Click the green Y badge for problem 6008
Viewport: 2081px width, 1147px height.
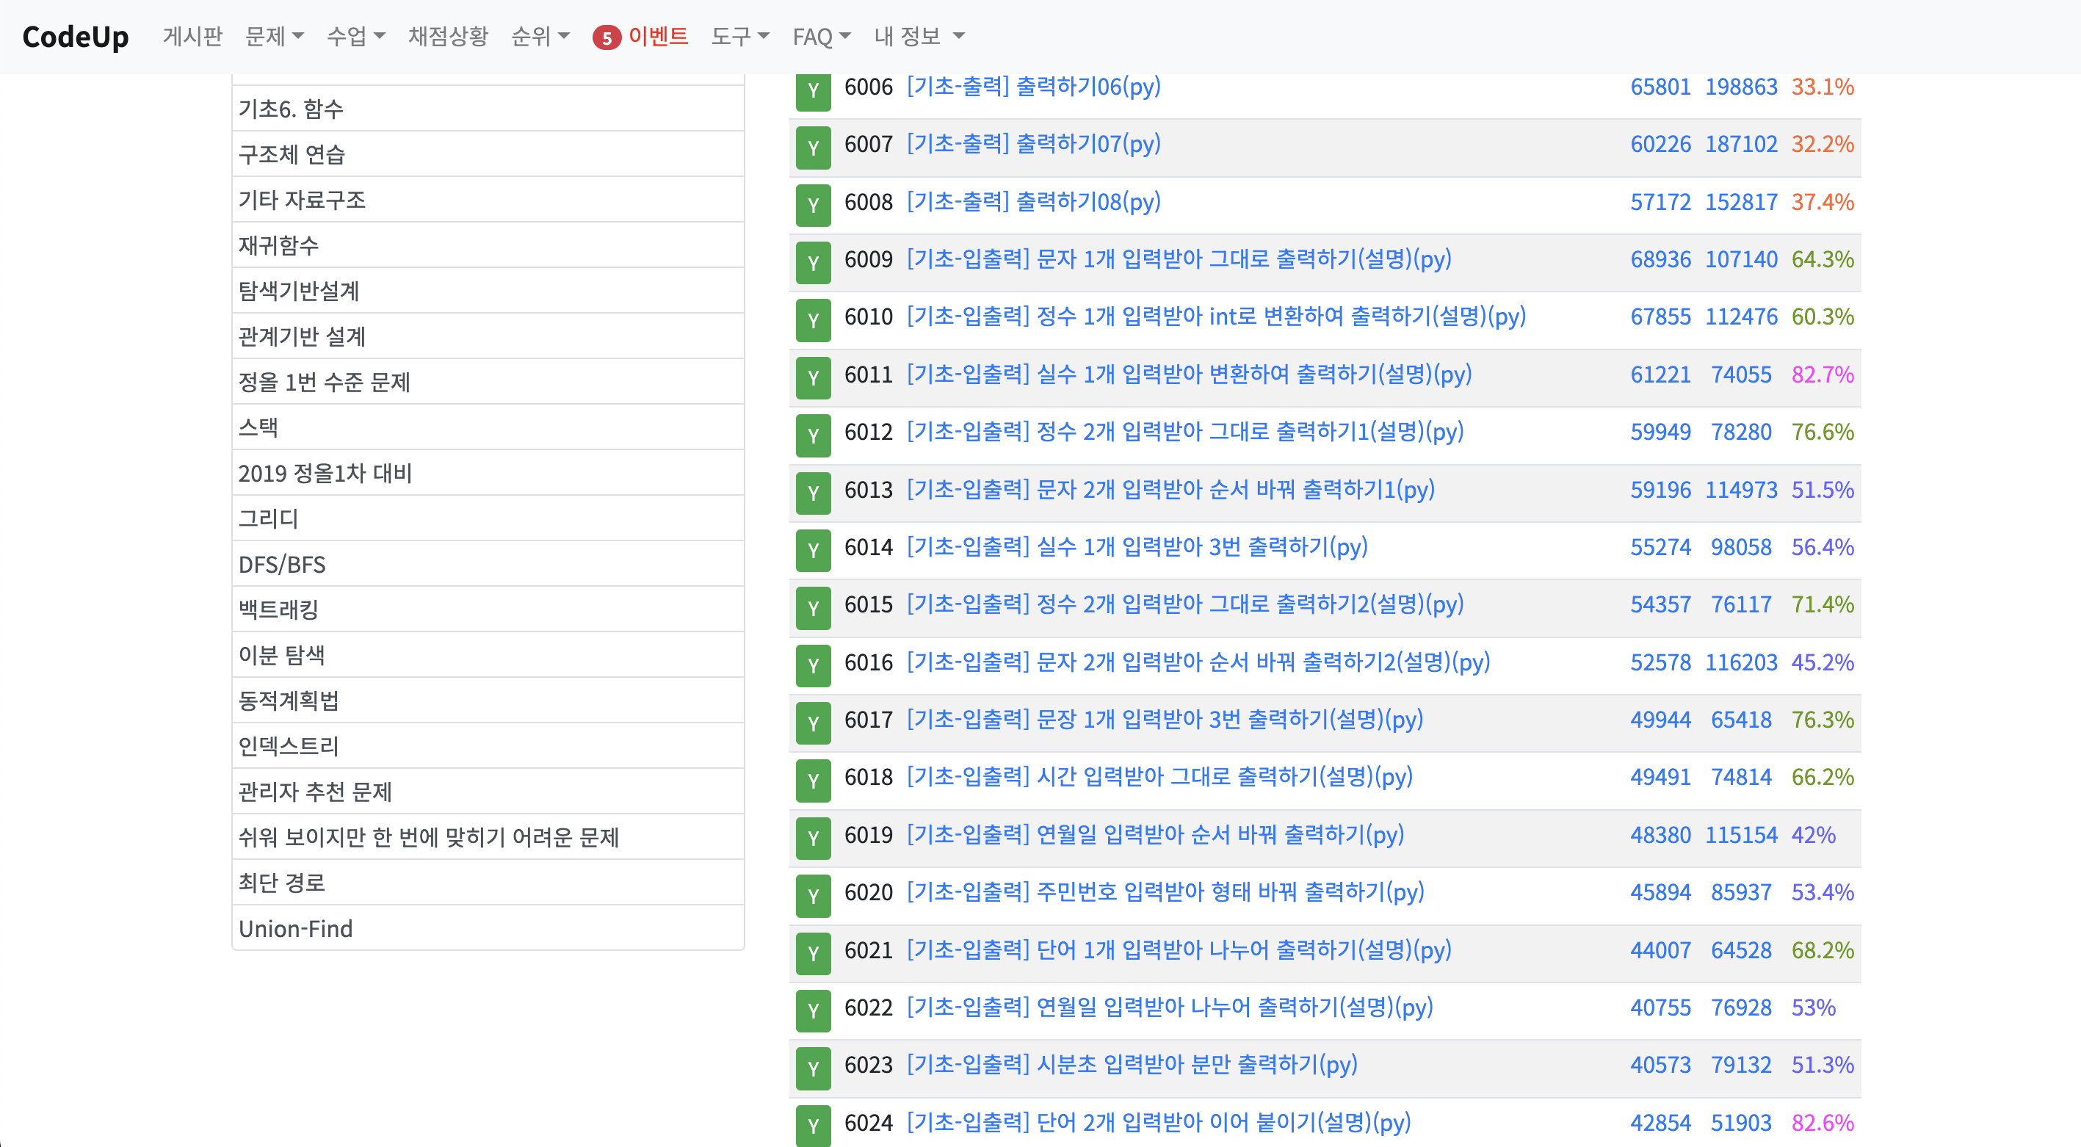(x=813, y=205)
